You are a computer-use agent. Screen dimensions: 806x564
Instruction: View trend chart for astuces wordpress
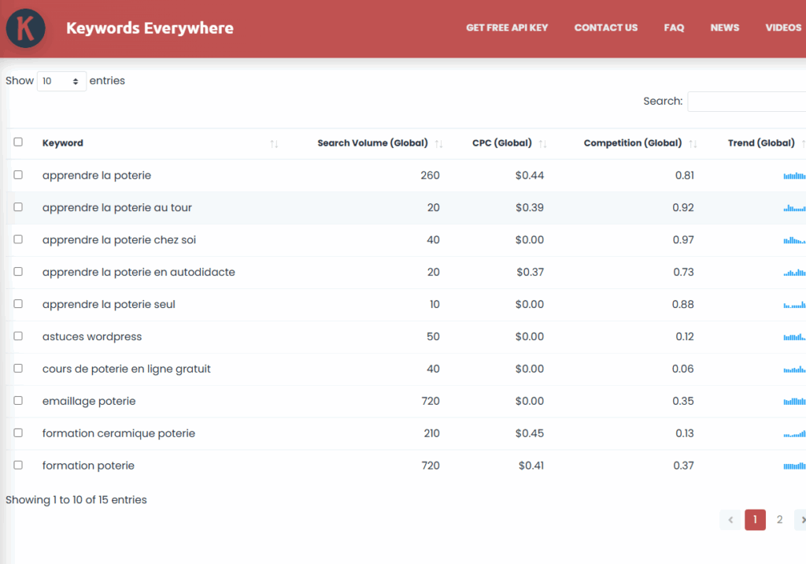pyautogui.click(x=794, y=337)
